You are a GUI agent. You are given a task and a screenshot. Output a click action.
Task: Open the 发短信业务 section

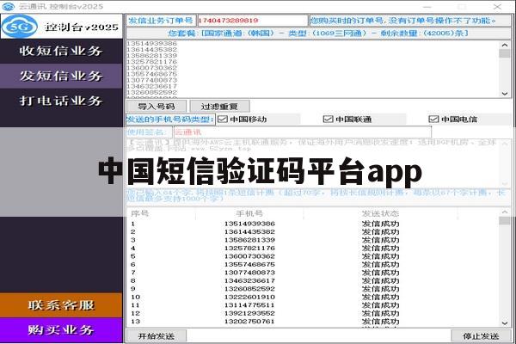[x=61, y=76]
